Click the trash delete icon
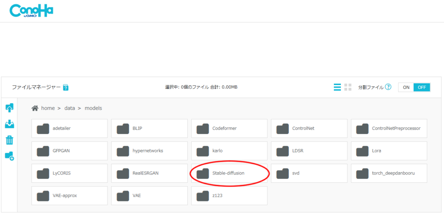The image size is (444, 217). click(9, 140)
